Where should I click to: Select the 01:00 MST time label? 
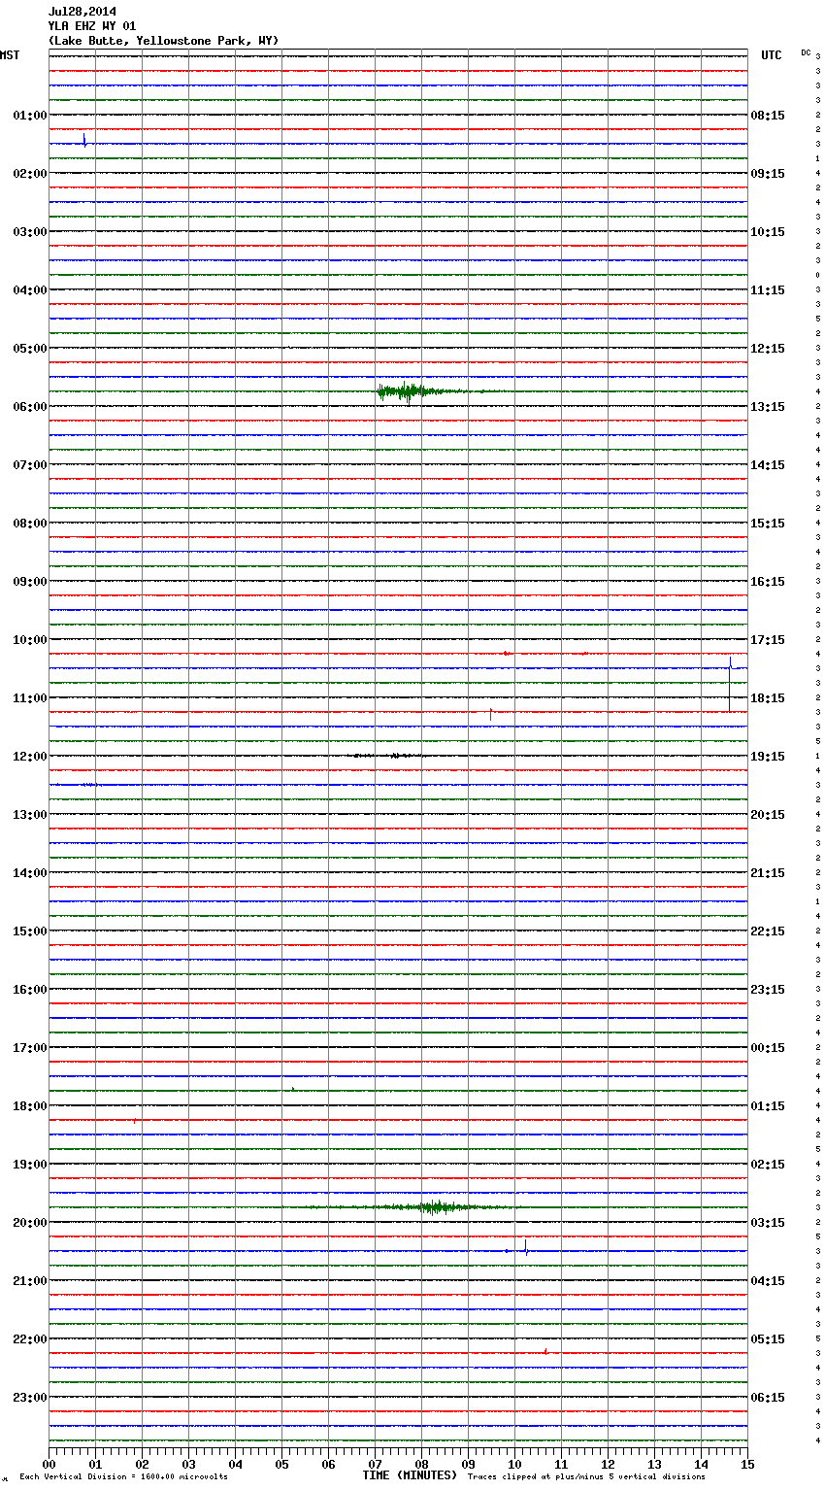pyautogui.click(x=30, y=116)
